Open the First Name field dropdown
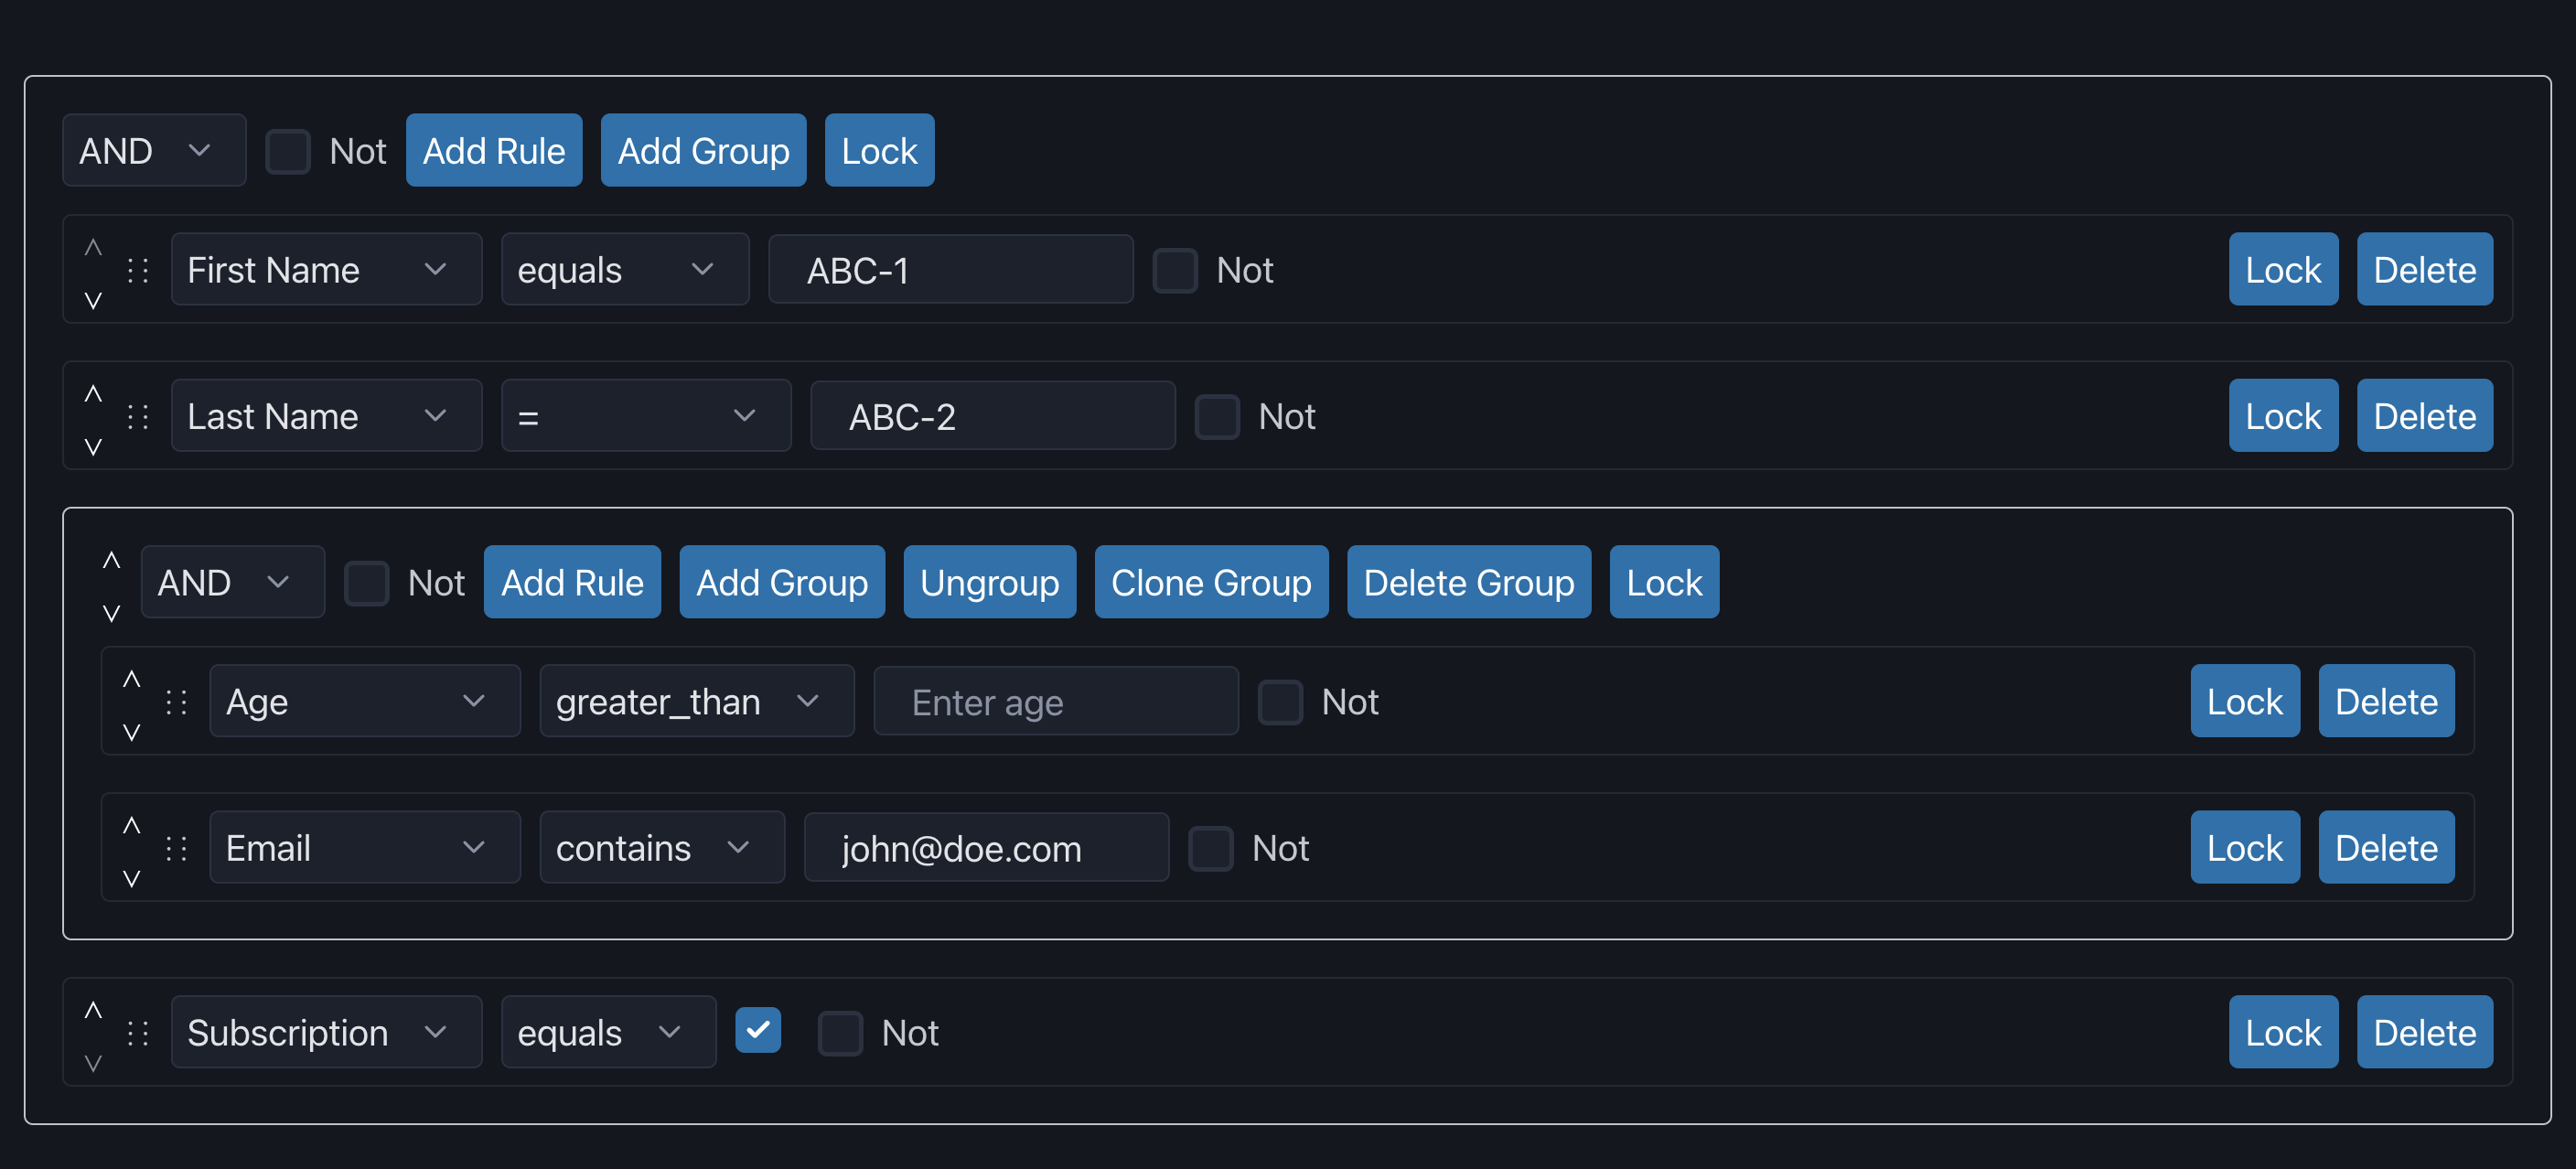Viewport: 2576px width, 1169px height. [x=326, y=270]
